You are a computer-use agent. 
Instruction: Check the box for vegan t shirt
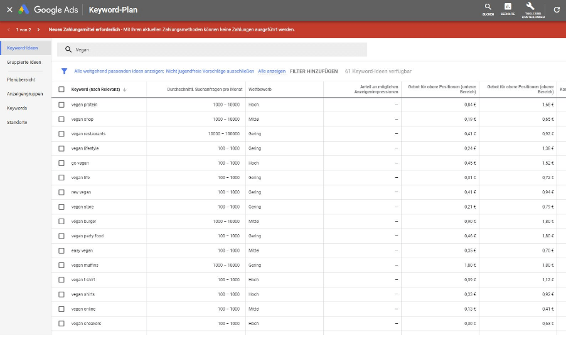point(61,279)
